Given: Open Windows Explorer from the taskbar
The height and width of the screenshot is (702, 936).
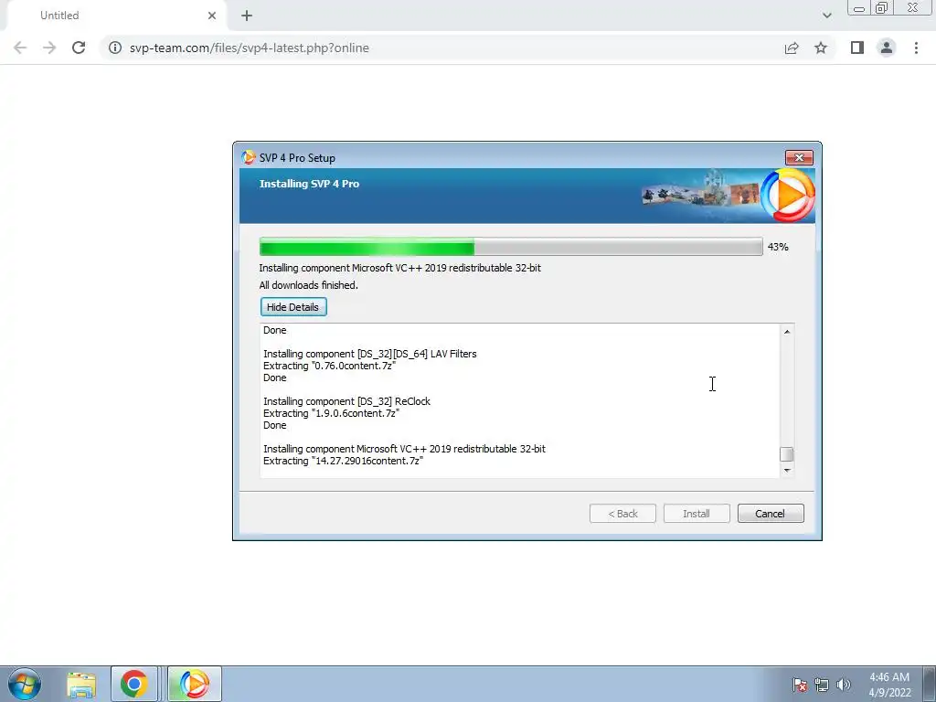Looking at the screenshot, I should tap(81, 684).
